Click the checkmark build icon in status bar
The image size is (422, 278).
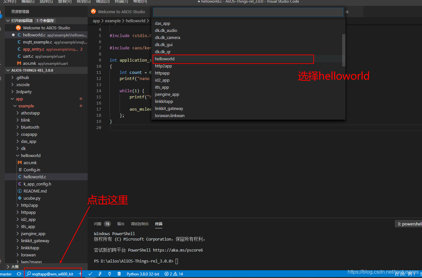90,274
